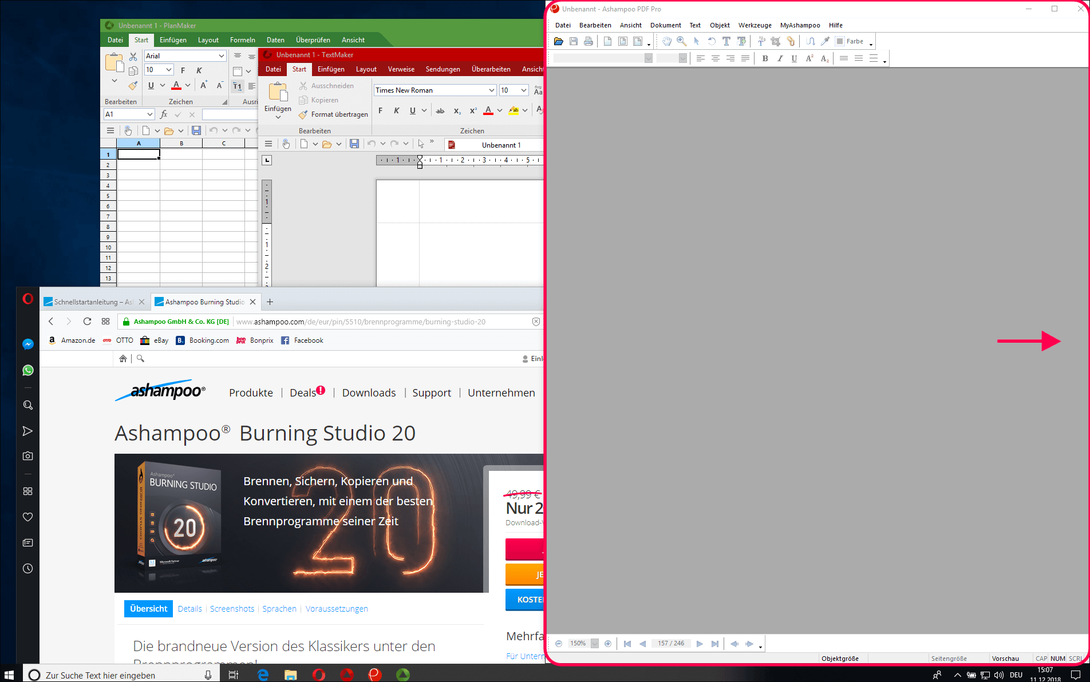Open File Explorer from the taskbar
Screen dimensions: 1090x682
(x=291, y=675)
